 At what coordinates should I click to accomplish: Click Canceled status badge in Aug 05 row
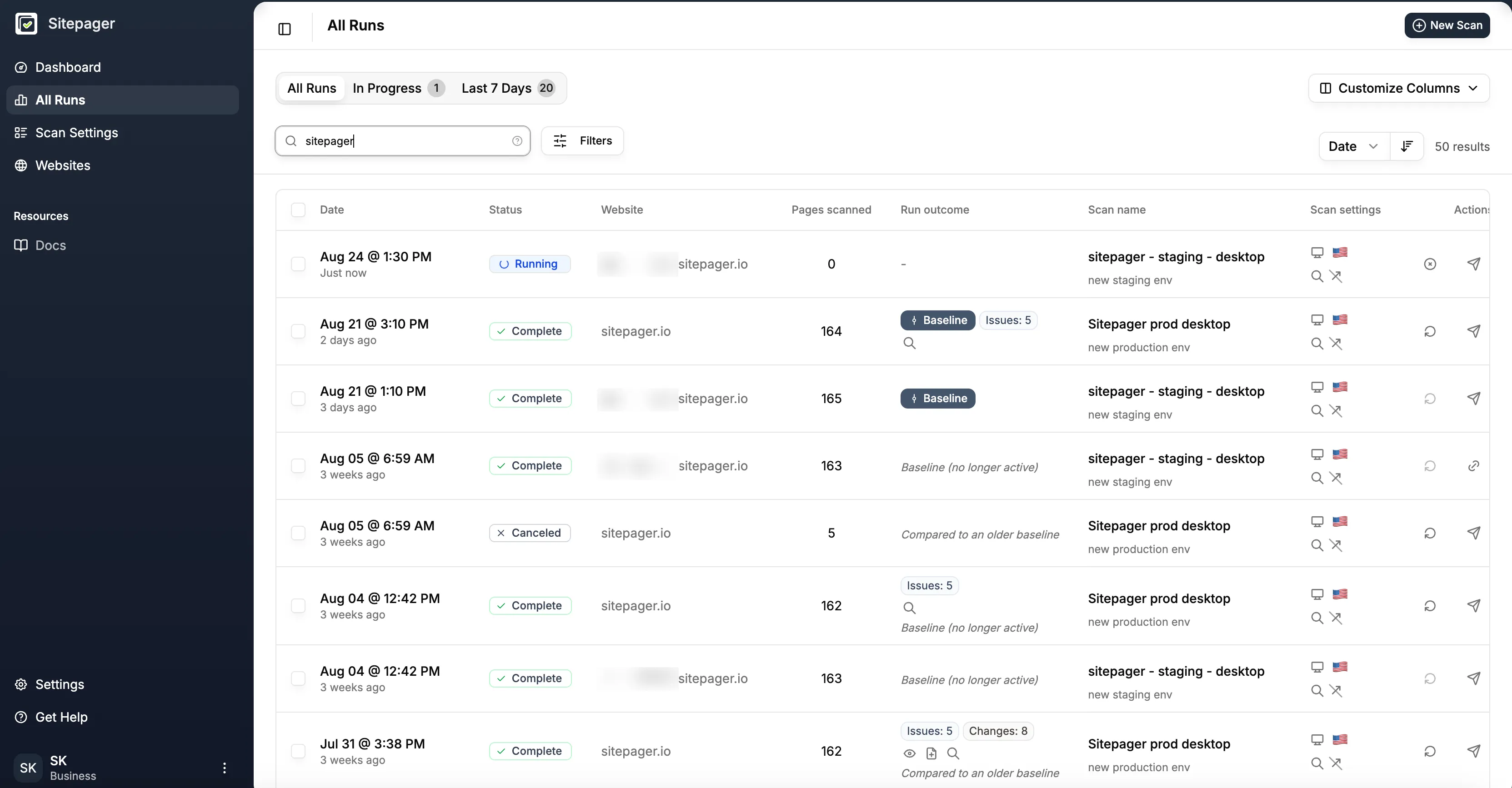tap(530, 533)
